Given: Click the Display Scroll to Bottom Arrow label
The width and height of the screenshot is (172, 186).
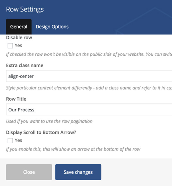Looking at the screenshot, I should tap(41, 133).
